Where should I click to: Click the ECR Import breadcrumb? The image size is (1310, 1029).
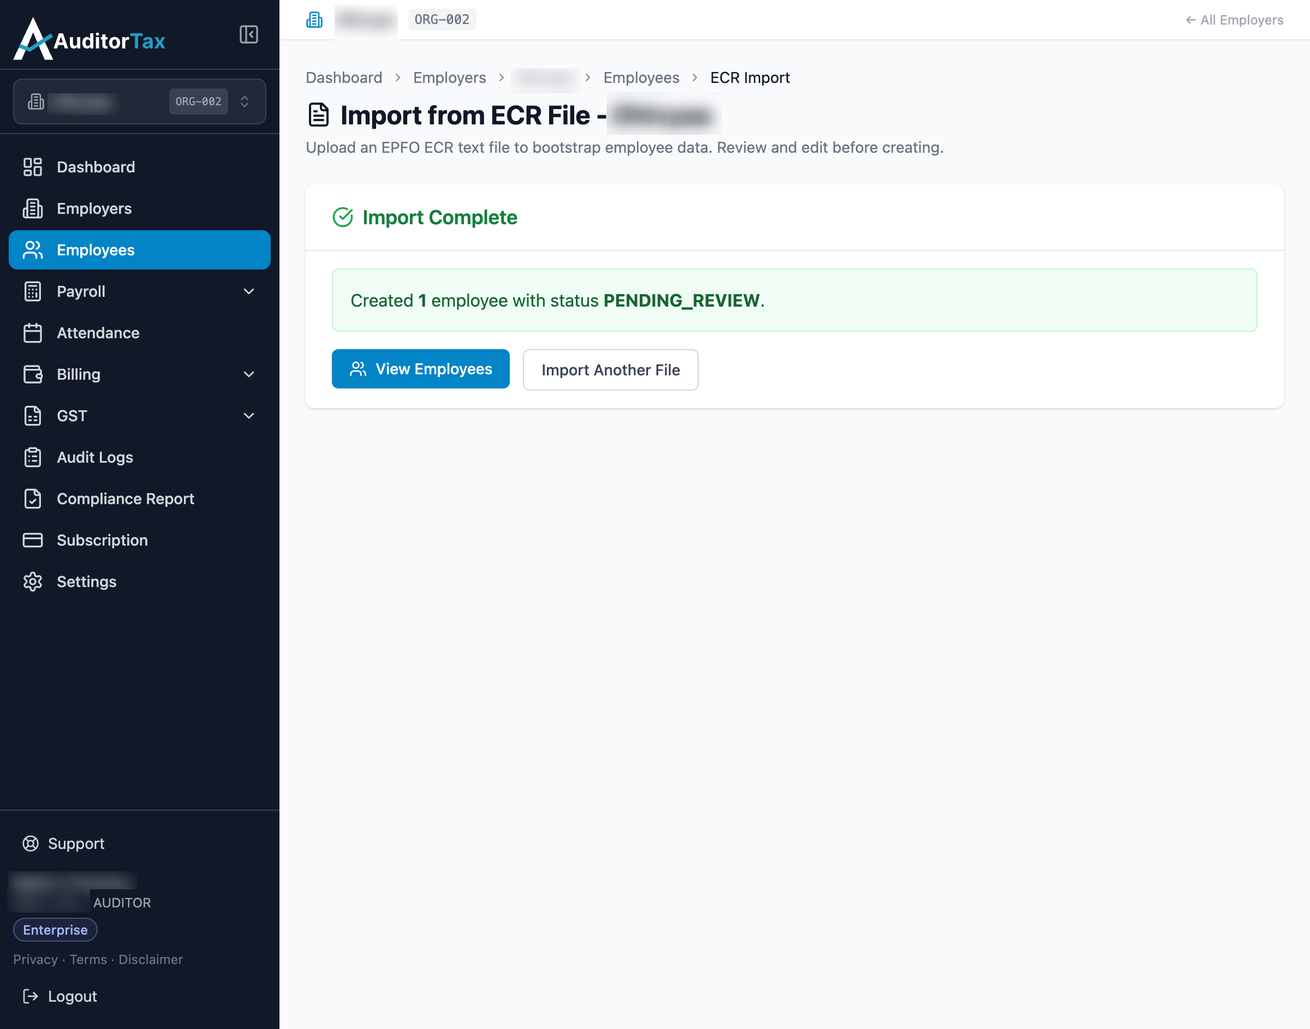tap(749, 77)
